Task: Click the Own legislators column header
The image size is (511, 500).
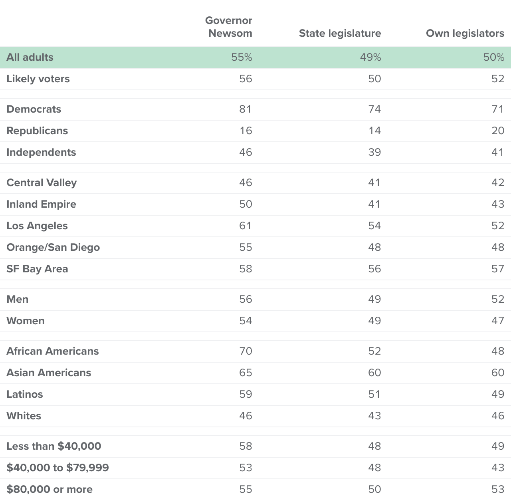Action: 465,33
